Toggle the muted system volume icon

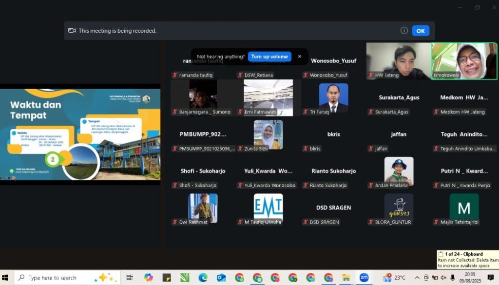click(443, 278)
